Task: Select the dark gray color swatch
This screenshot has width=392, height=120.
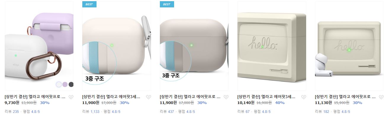Action: point(71,85)
